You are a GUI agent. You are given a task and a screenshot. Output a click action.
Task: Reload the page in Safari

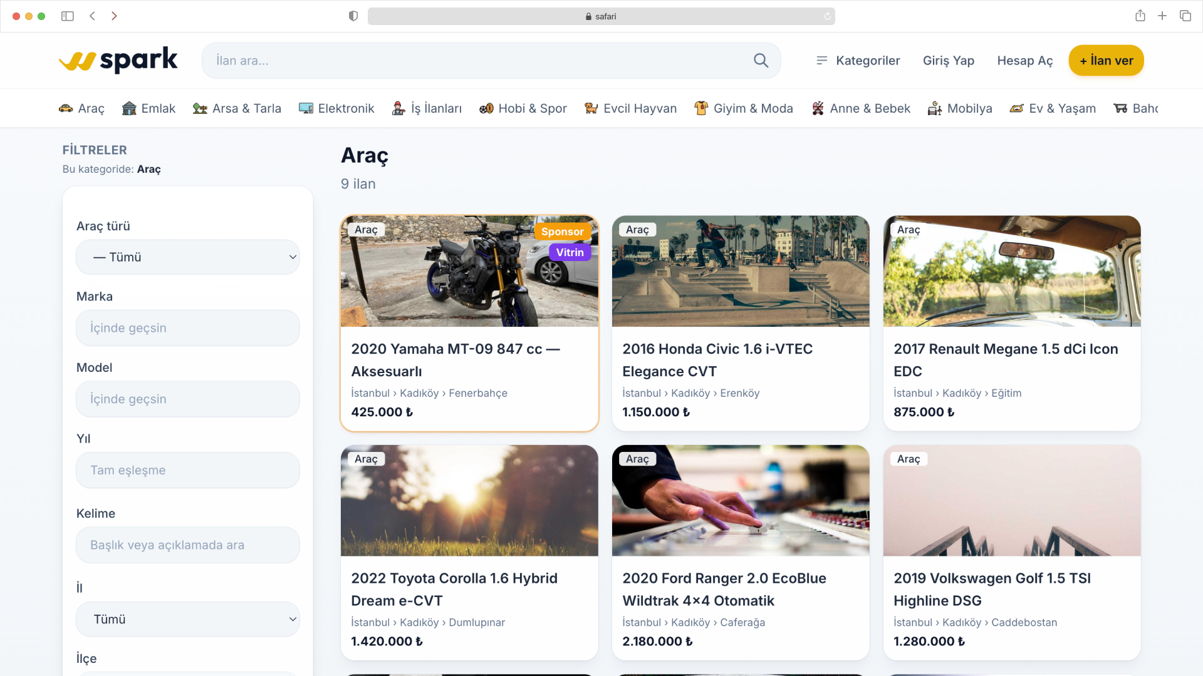(x=827, y=16)
